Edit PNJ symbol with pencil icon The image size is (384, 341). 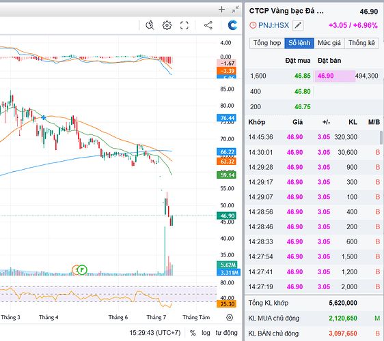298,25
